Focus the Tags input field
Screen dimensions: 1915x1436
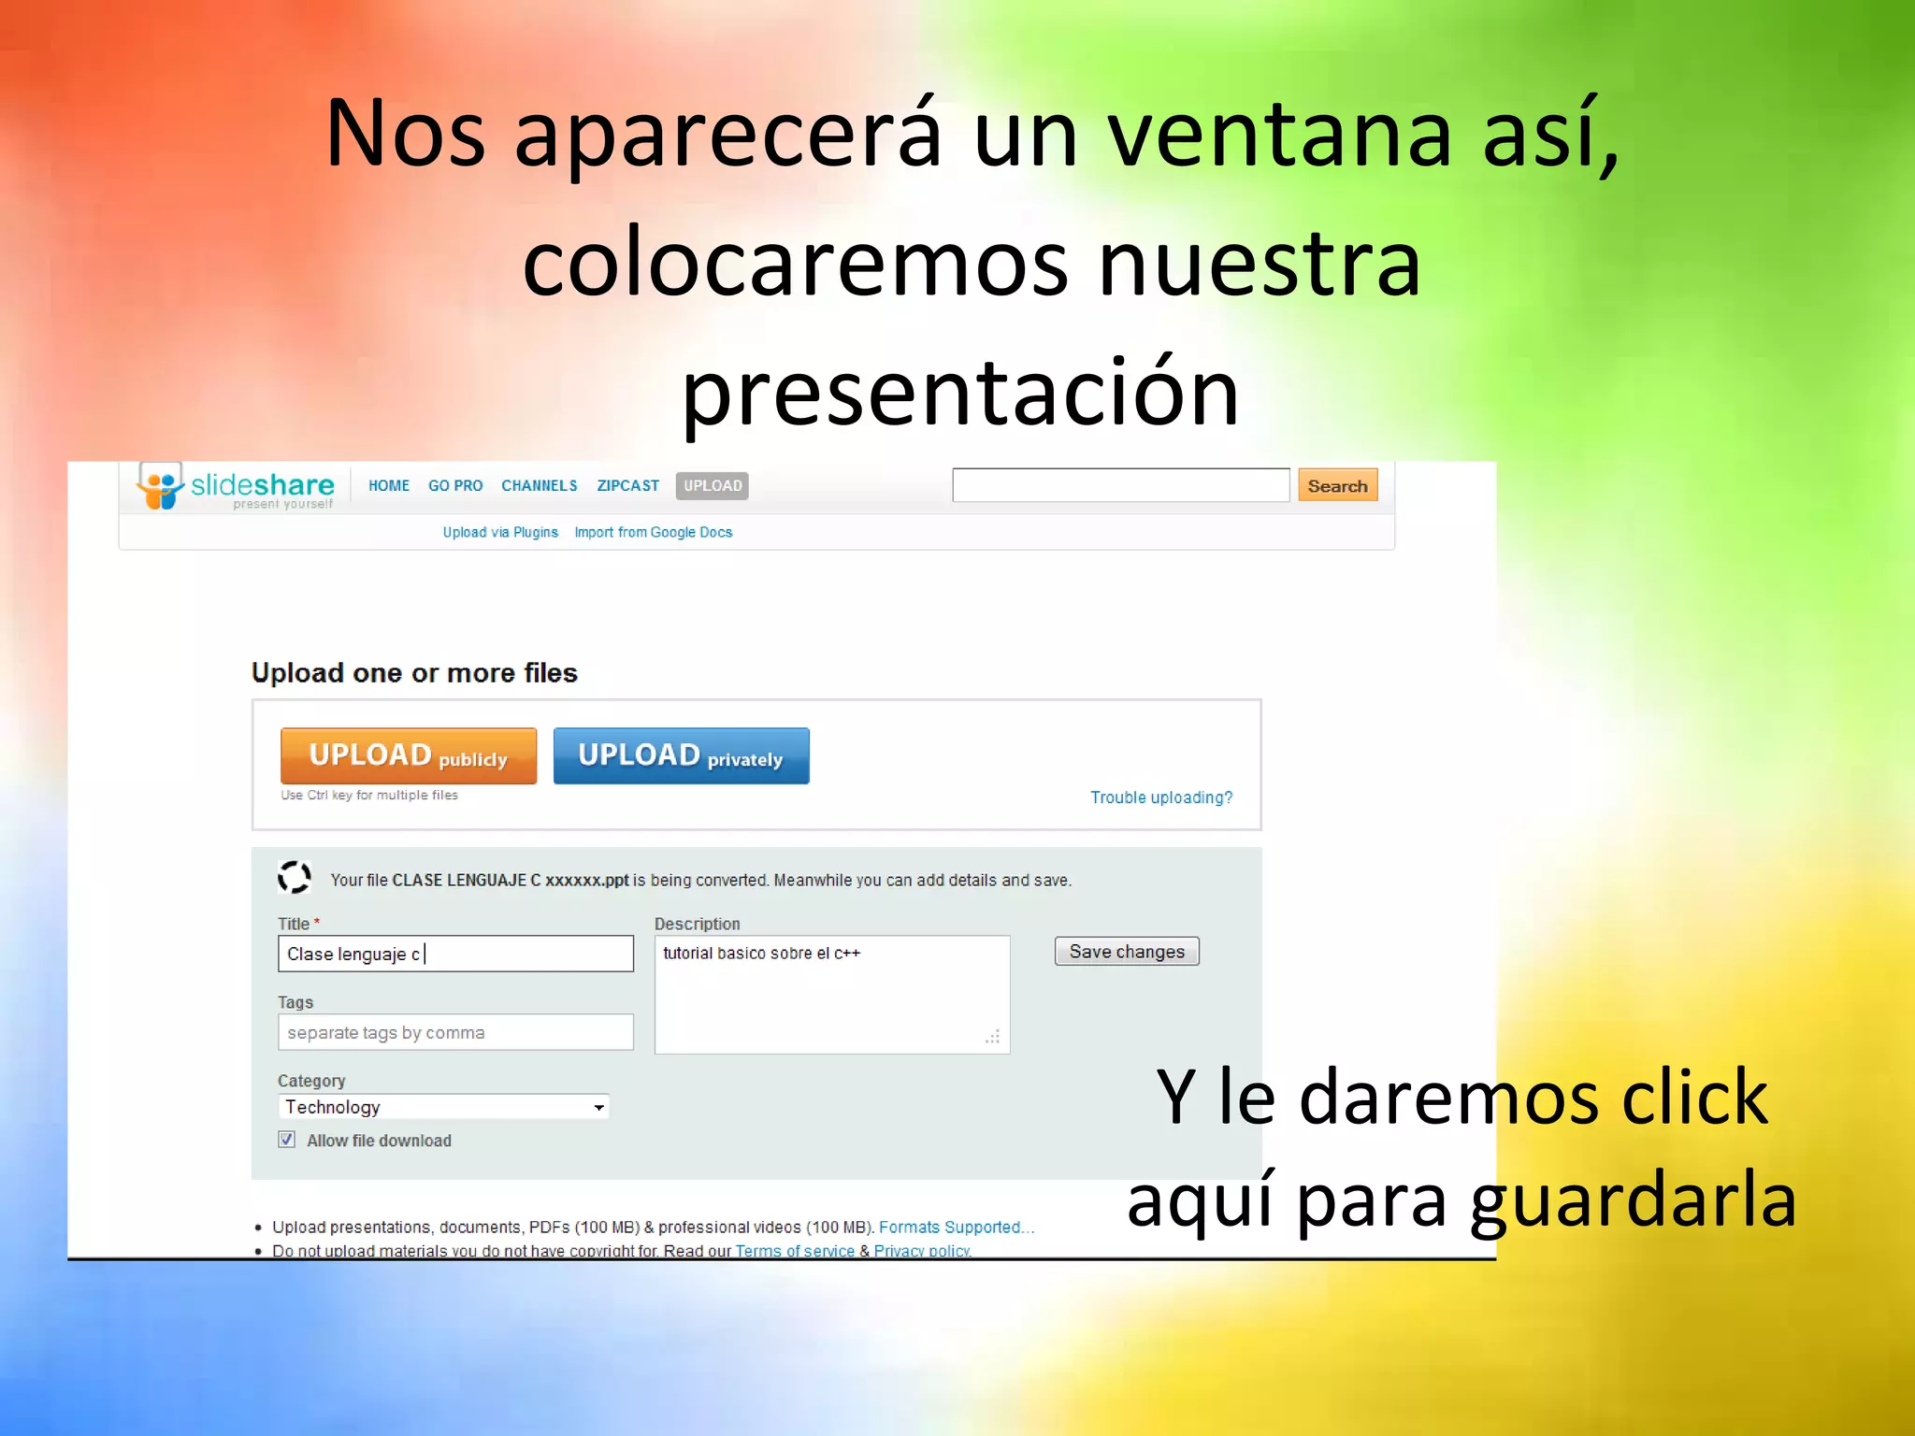456,1032
